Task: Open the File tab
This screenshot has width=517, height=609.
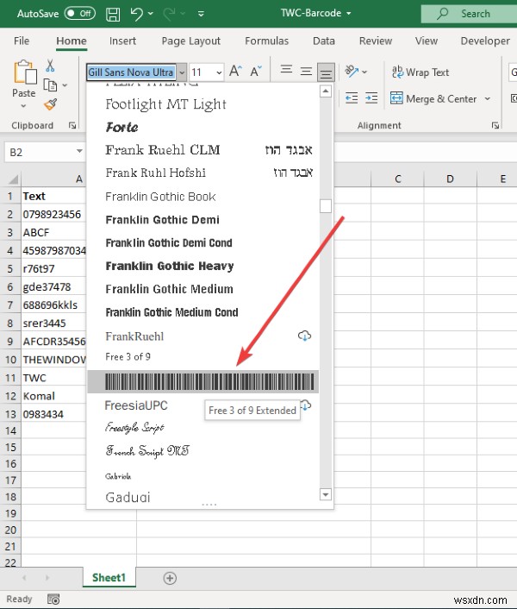Action: click(22, 41)
